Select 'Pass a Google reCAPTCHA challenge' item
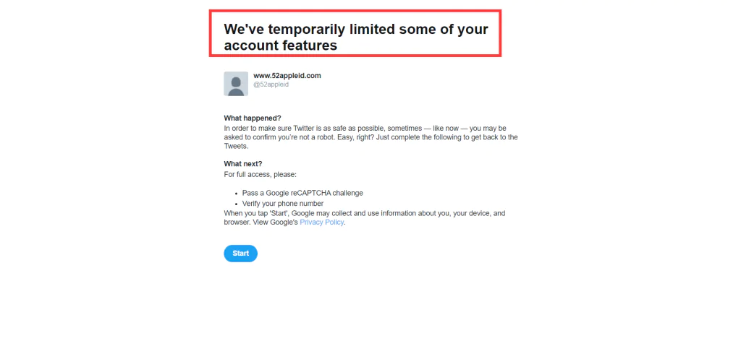 [x=302, y=193]
